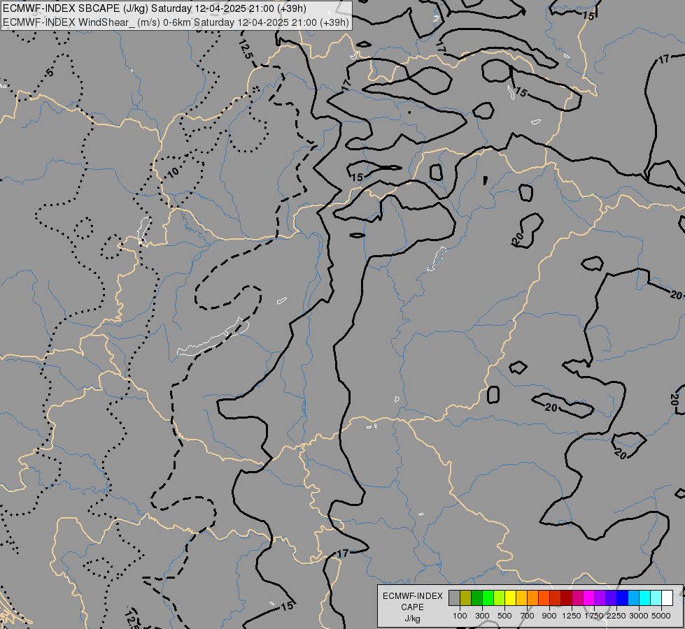This screenshot has width=685, height=629.
Task: Click the pure yellow legend swatch
Action: (510, 598)
